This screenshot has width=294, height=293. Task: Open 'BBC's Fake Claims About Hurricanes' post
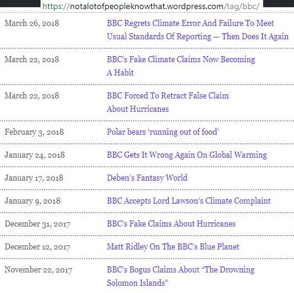pos(171,224)
